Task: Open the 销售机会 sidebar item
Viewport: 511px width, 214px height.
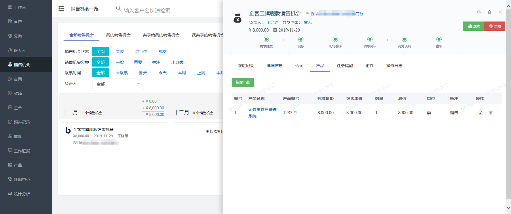Action: (26, 65)
